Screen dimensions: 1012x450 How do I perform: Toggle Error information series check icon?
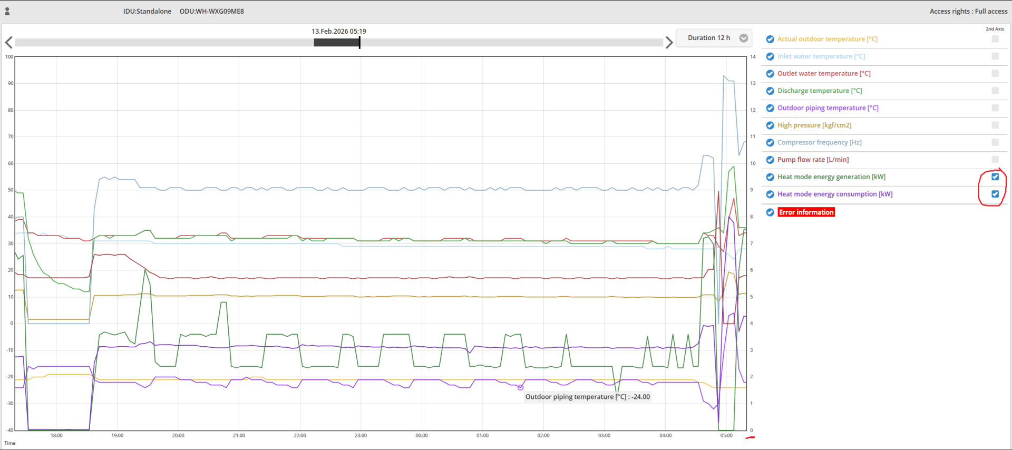(770, 212)
